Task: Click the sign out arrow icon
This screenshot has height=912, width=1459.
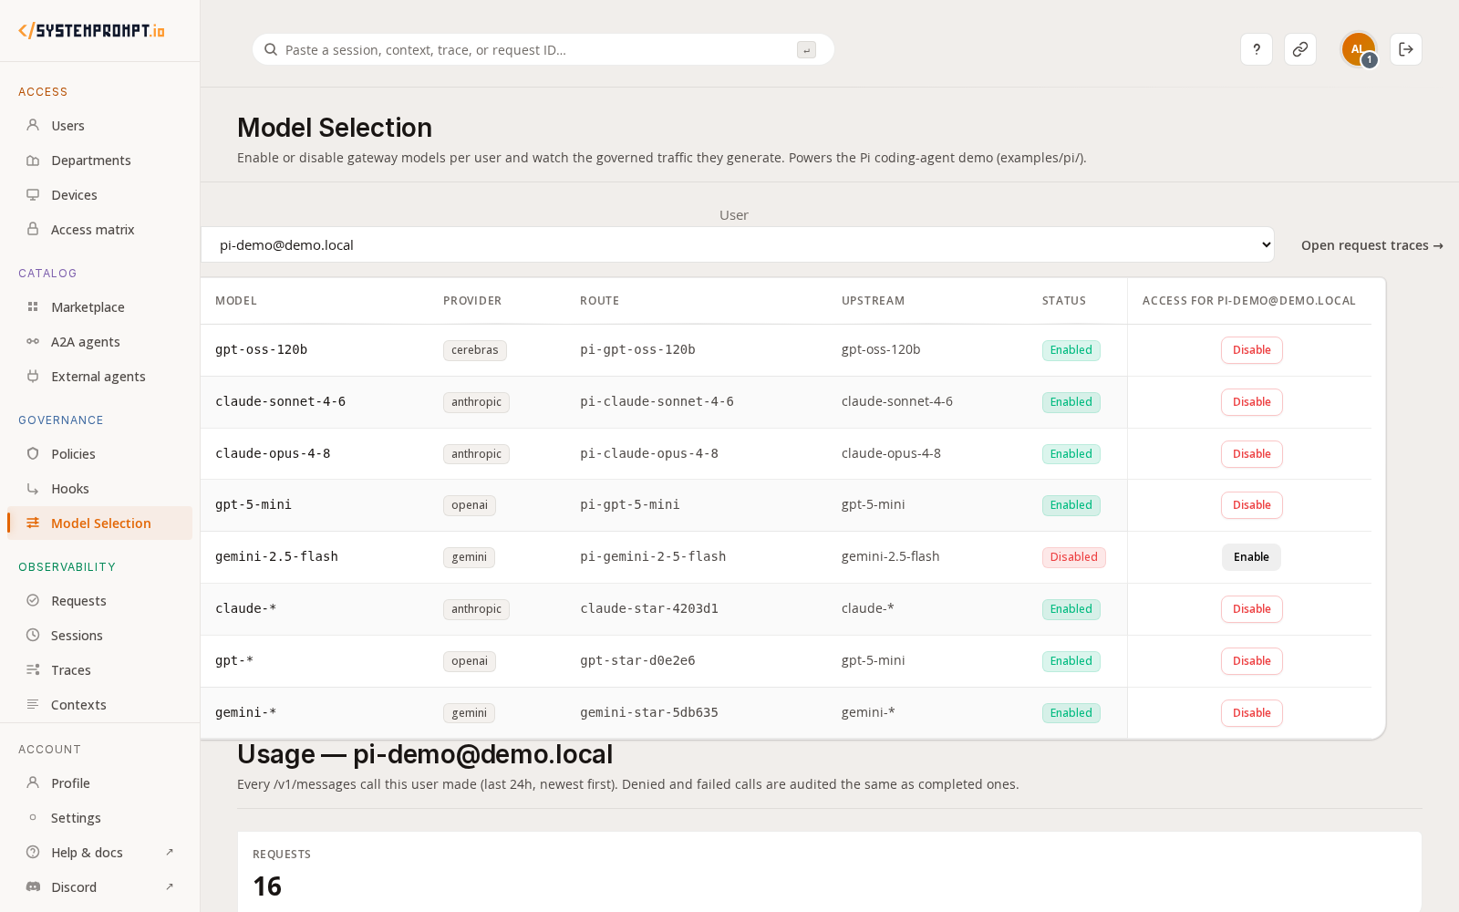Action: [1406, 49]
